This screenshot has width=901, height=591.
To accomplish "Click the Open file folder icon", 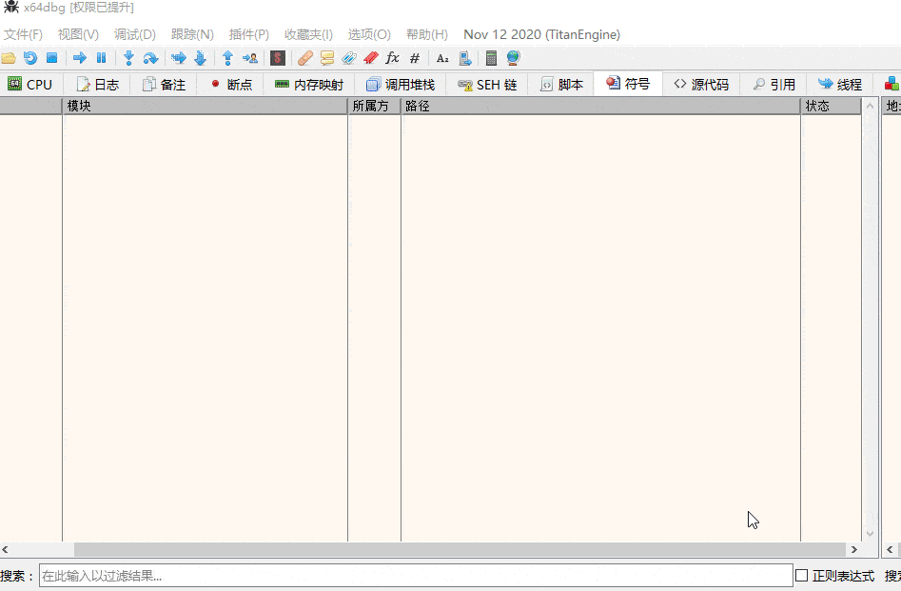I will 9,58.
